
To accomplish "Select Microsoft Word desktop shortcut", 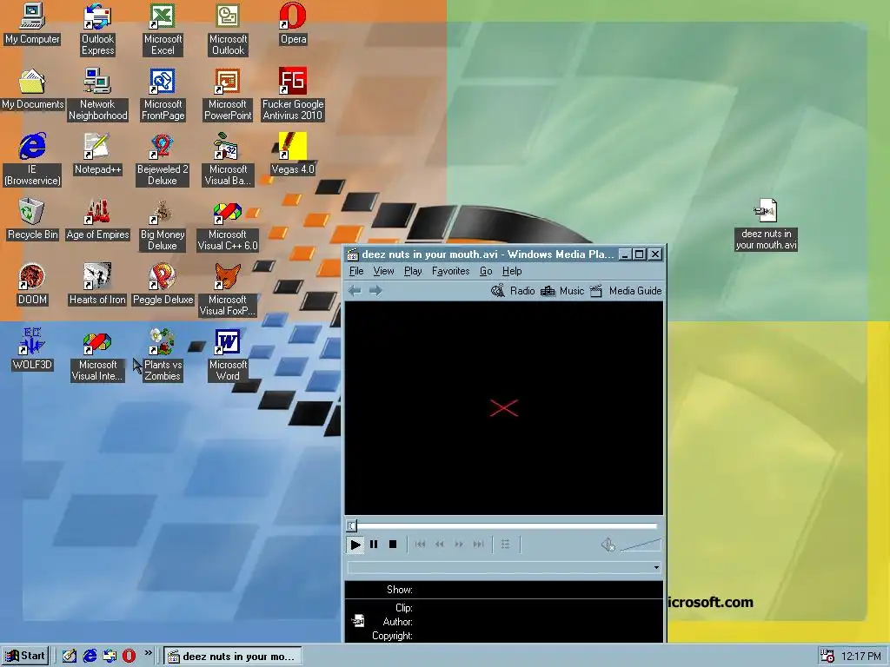I will (228, 355).
